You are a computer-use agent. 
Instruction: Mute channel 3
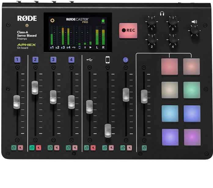click(57, 148)
